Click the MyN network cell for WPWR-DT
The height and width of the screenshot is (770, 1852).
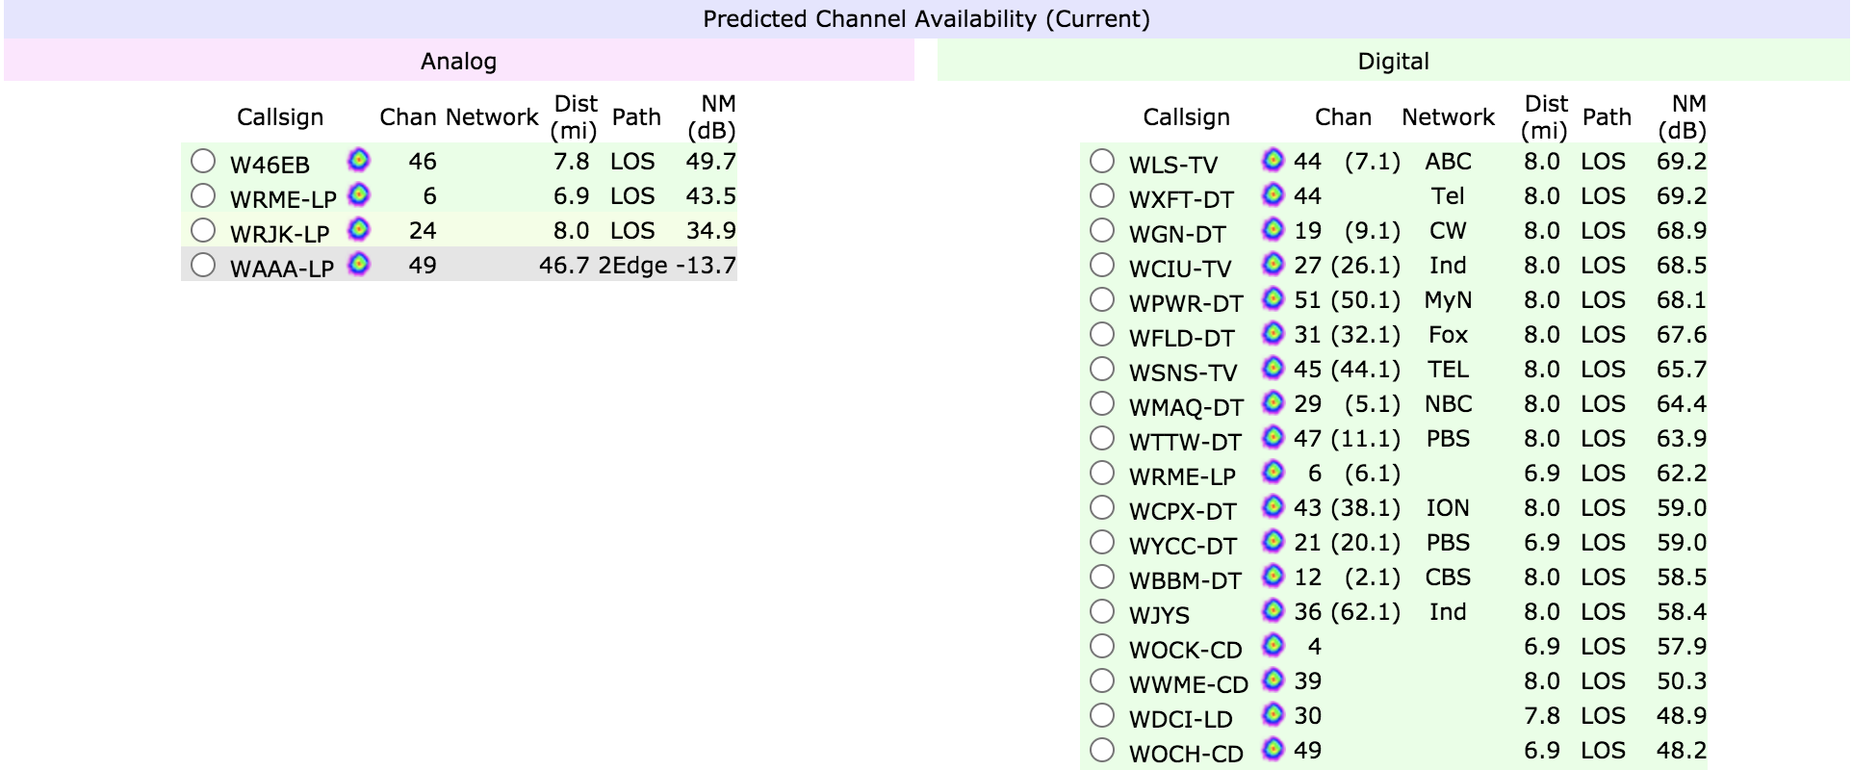(x=1448, y=299)
